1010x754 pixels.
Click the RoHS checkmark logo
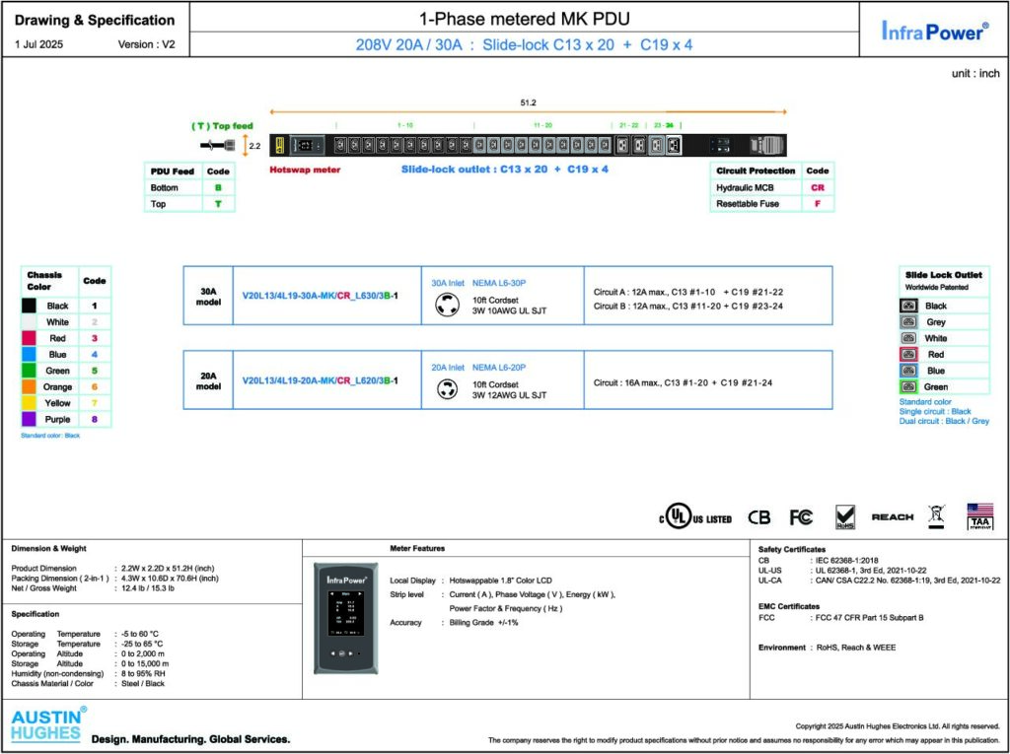(x=844, y=516)
